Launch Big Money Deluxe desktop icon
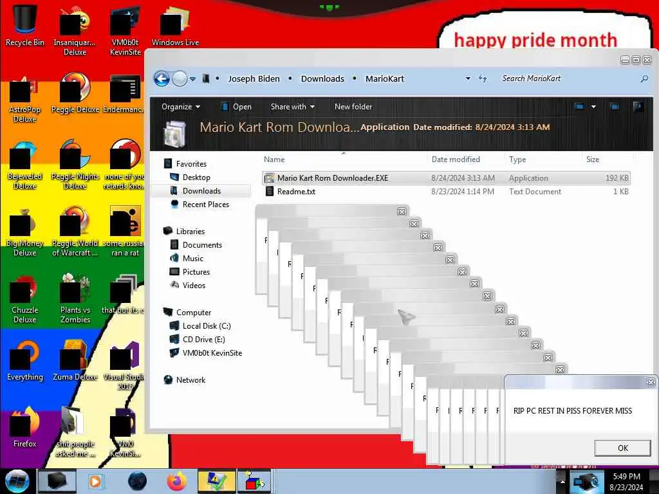This screenshot has width=659, height=494. (x=25, y=232)
